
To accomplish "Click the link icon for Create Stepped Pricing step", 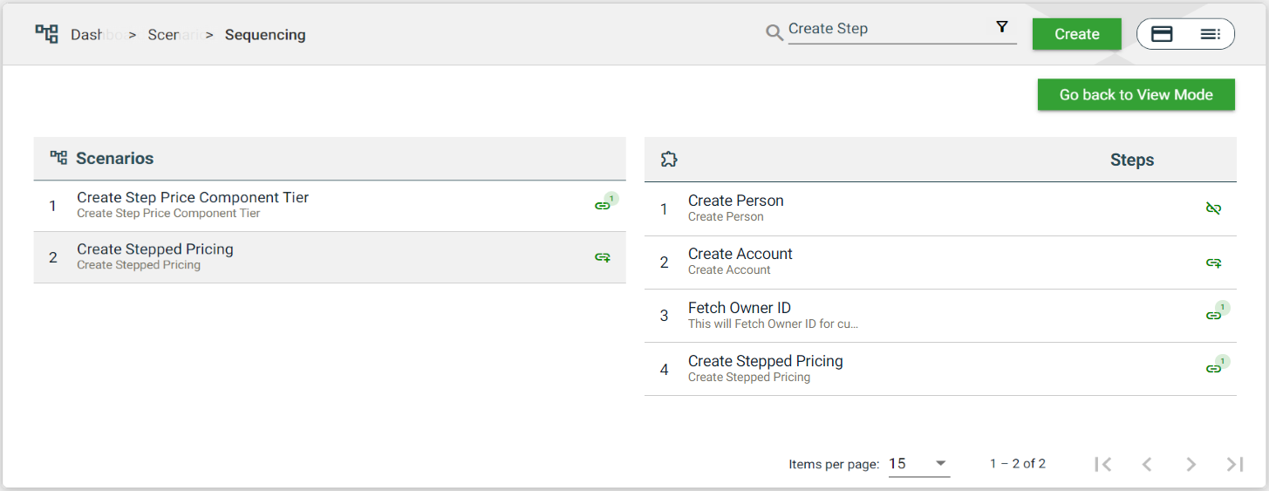I will (1213, 368).
